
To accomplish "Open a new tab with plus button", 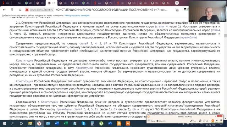I will pyautogui.click(x=177, y=3).
